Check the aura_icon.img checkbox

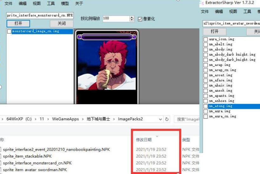point(205,39)
